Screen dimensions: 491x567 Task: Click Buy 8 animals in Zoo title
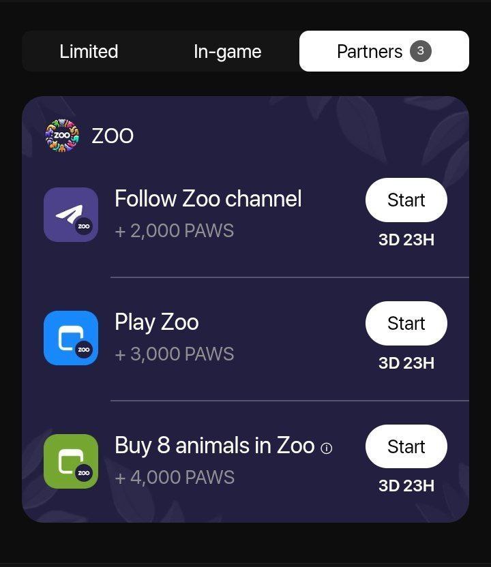click(215, 446)
